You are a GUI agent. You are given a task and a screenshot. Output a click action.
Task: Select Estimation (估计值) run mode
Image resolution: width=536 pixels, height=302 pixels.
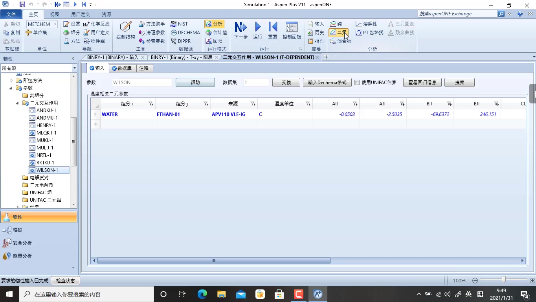pyautogui.click(x=216, y=33)
